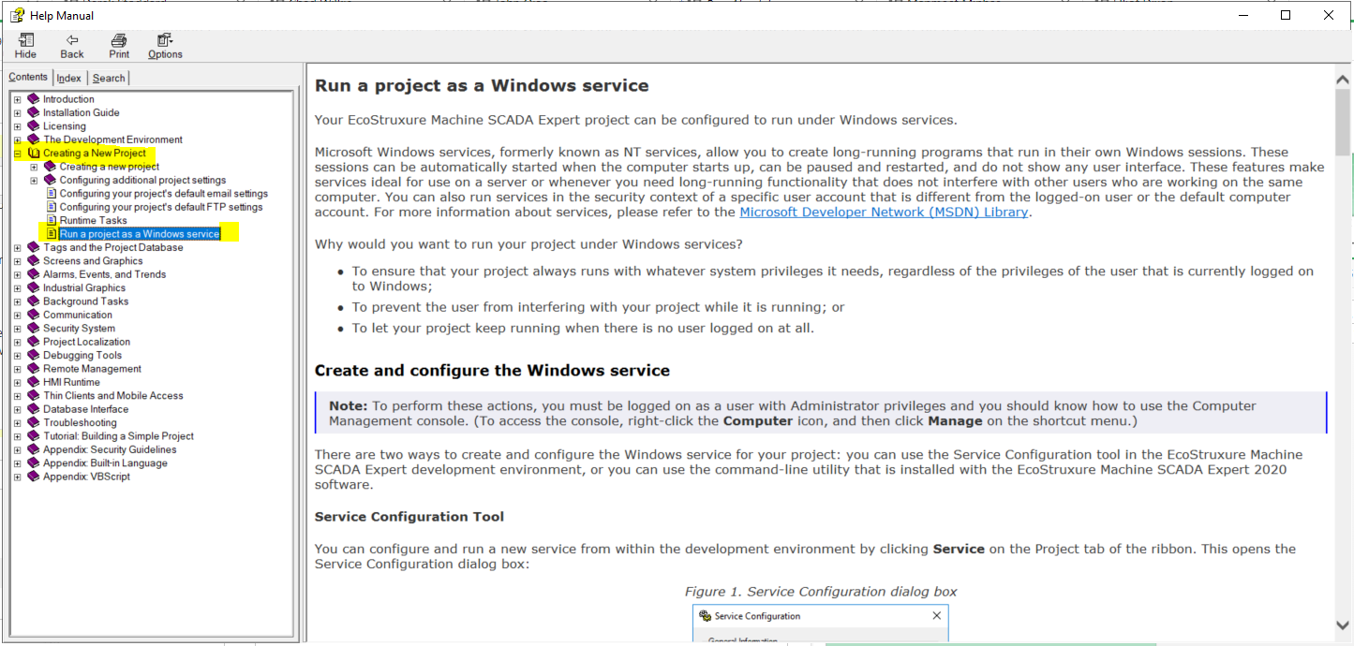Click the Appendix: VBScript book icon
This screenshot has height=646, width=1354.
point(34,477)
